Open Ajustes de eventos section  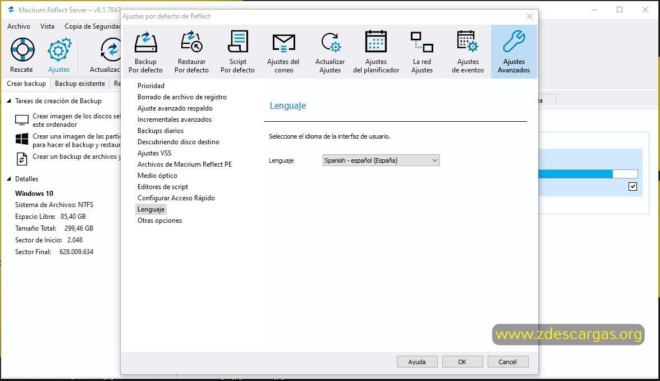(x=467, y=52)
